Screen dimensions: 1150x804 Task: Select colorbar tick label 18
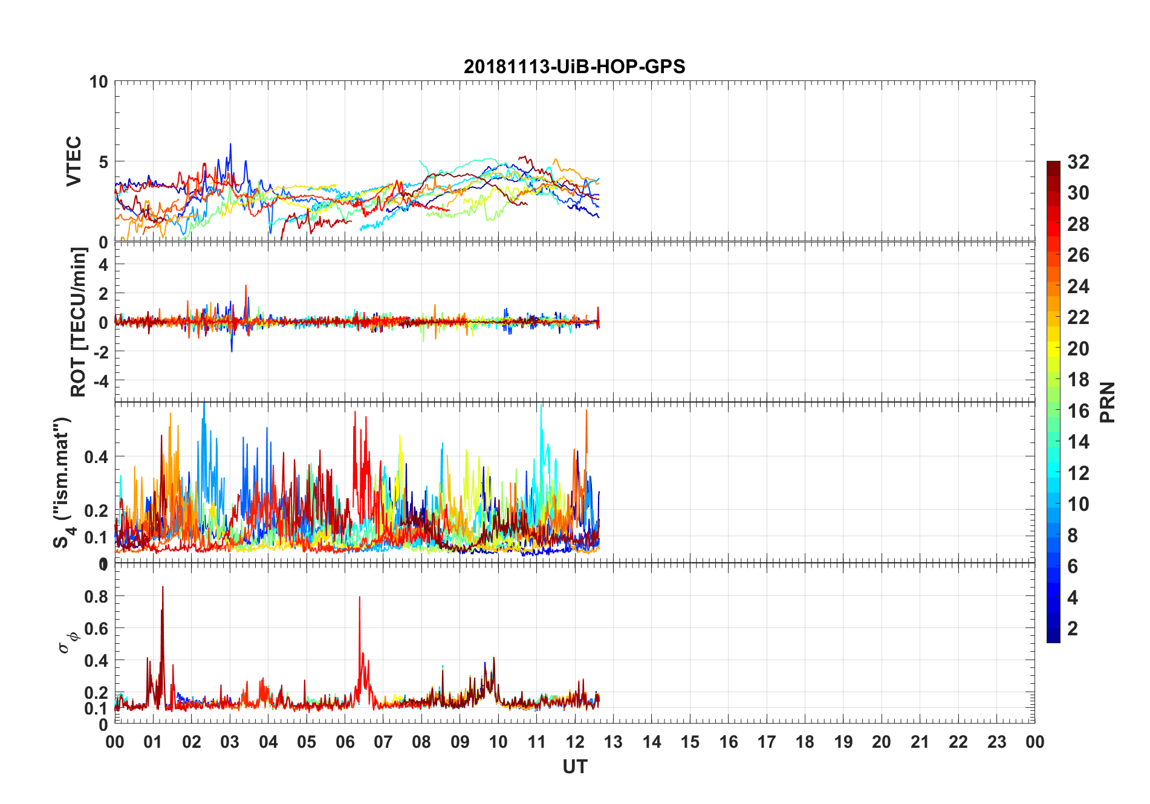1078,379
